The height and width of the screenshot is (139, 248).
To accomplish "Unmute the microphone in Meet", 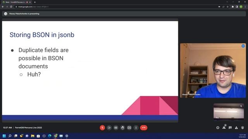I will pyautogui.click(x=102, y=128).
